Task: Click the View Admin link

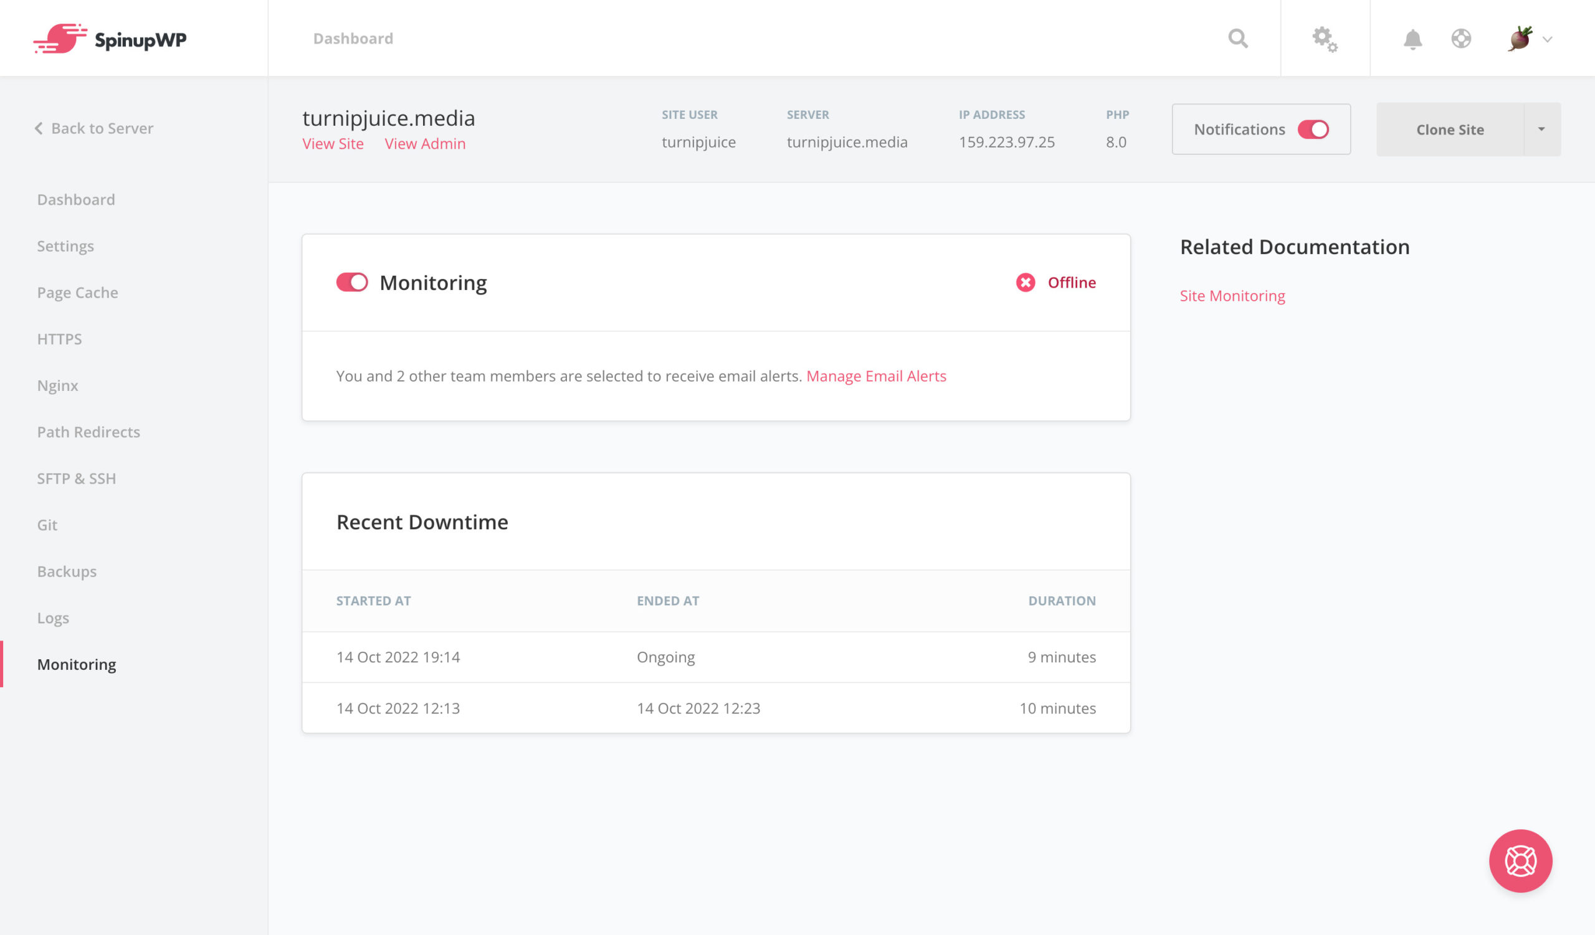Action: coord(426,144)
